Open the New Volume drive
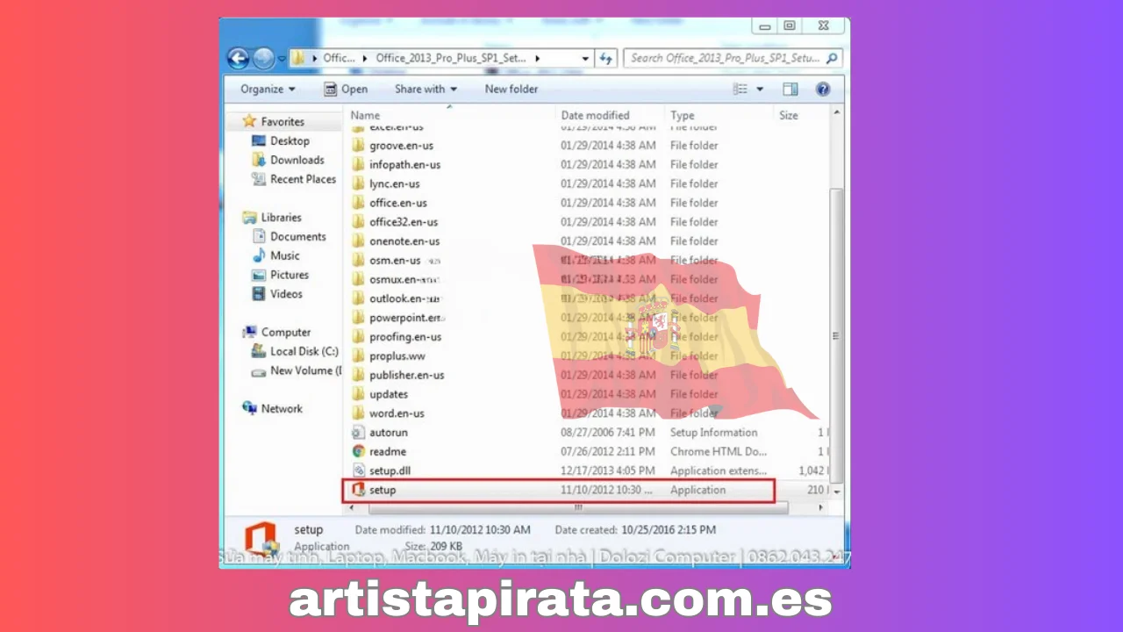Image resolution: width=1123 pixels, height=632 pixels. (x=305, y=370)
